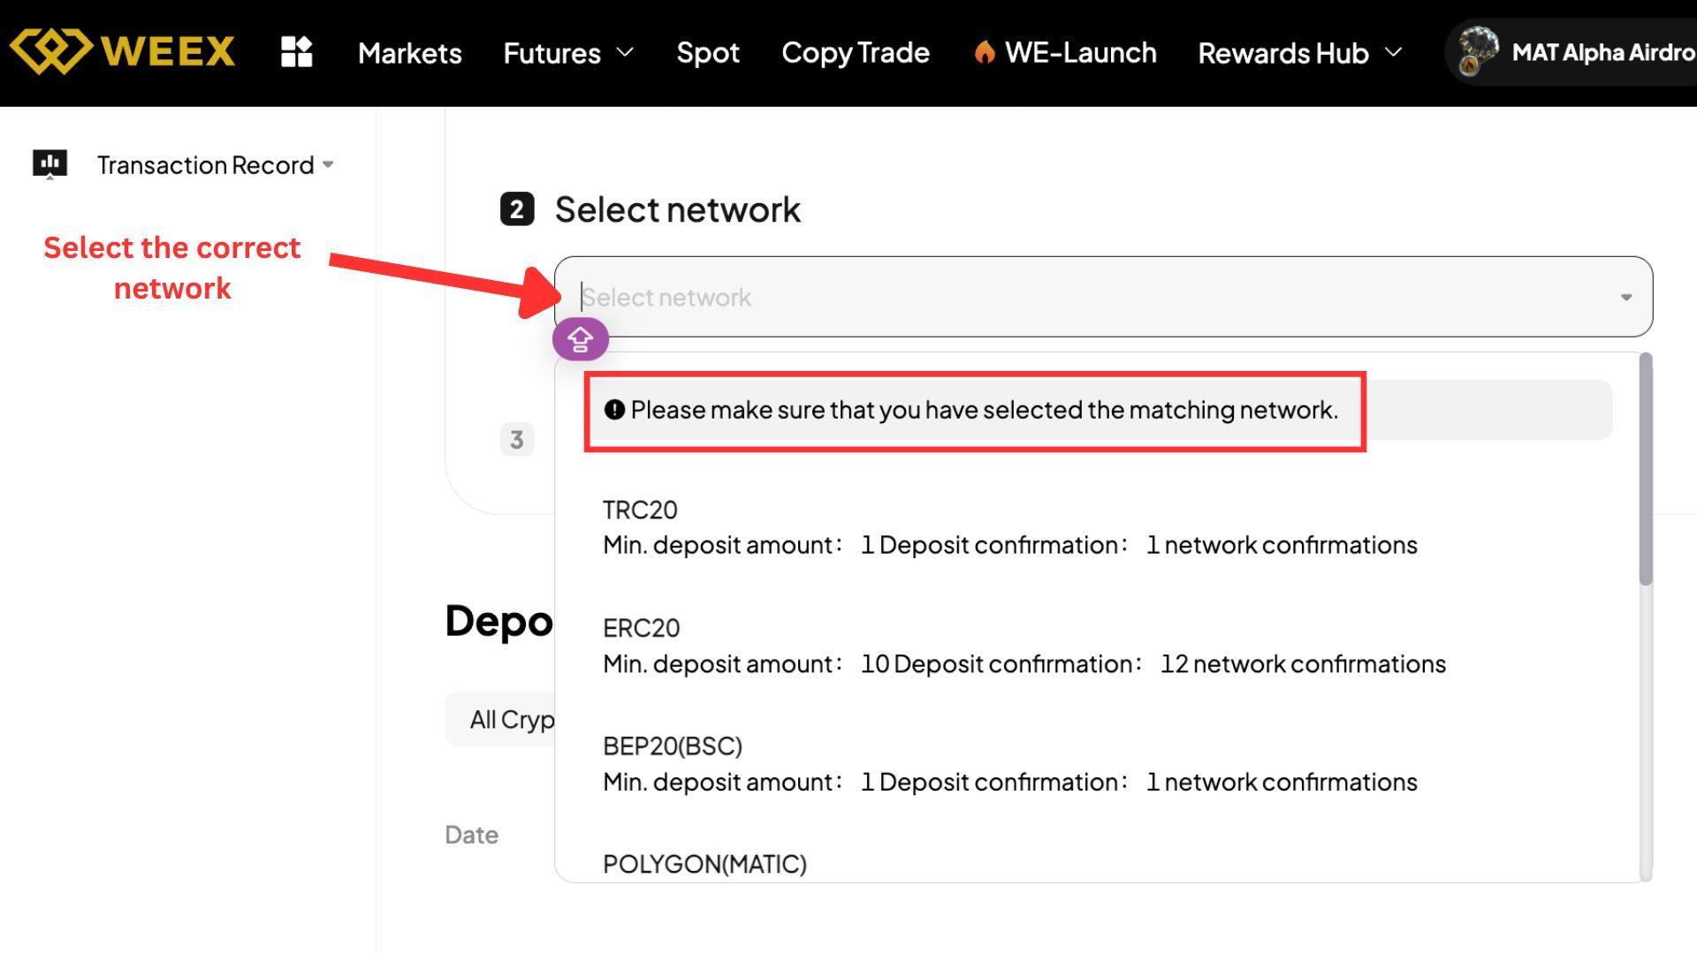Expand the Futures menu chevron

click(625, 52)
